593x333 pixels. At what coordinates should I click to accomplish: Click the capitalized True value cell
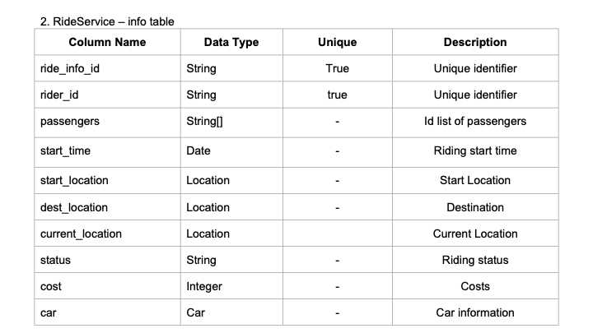point(338,68)
